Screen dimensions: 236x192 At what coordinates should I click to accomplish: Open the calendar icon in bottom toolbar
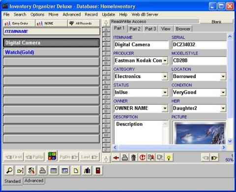[54, 170]
